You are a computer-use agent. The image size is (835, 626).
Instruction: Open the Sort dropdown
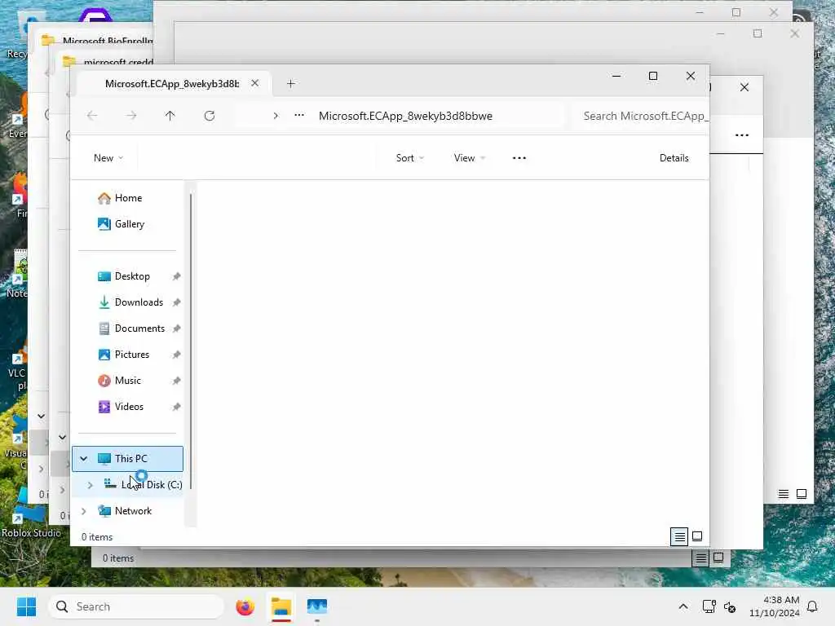(x=409, y=158)
